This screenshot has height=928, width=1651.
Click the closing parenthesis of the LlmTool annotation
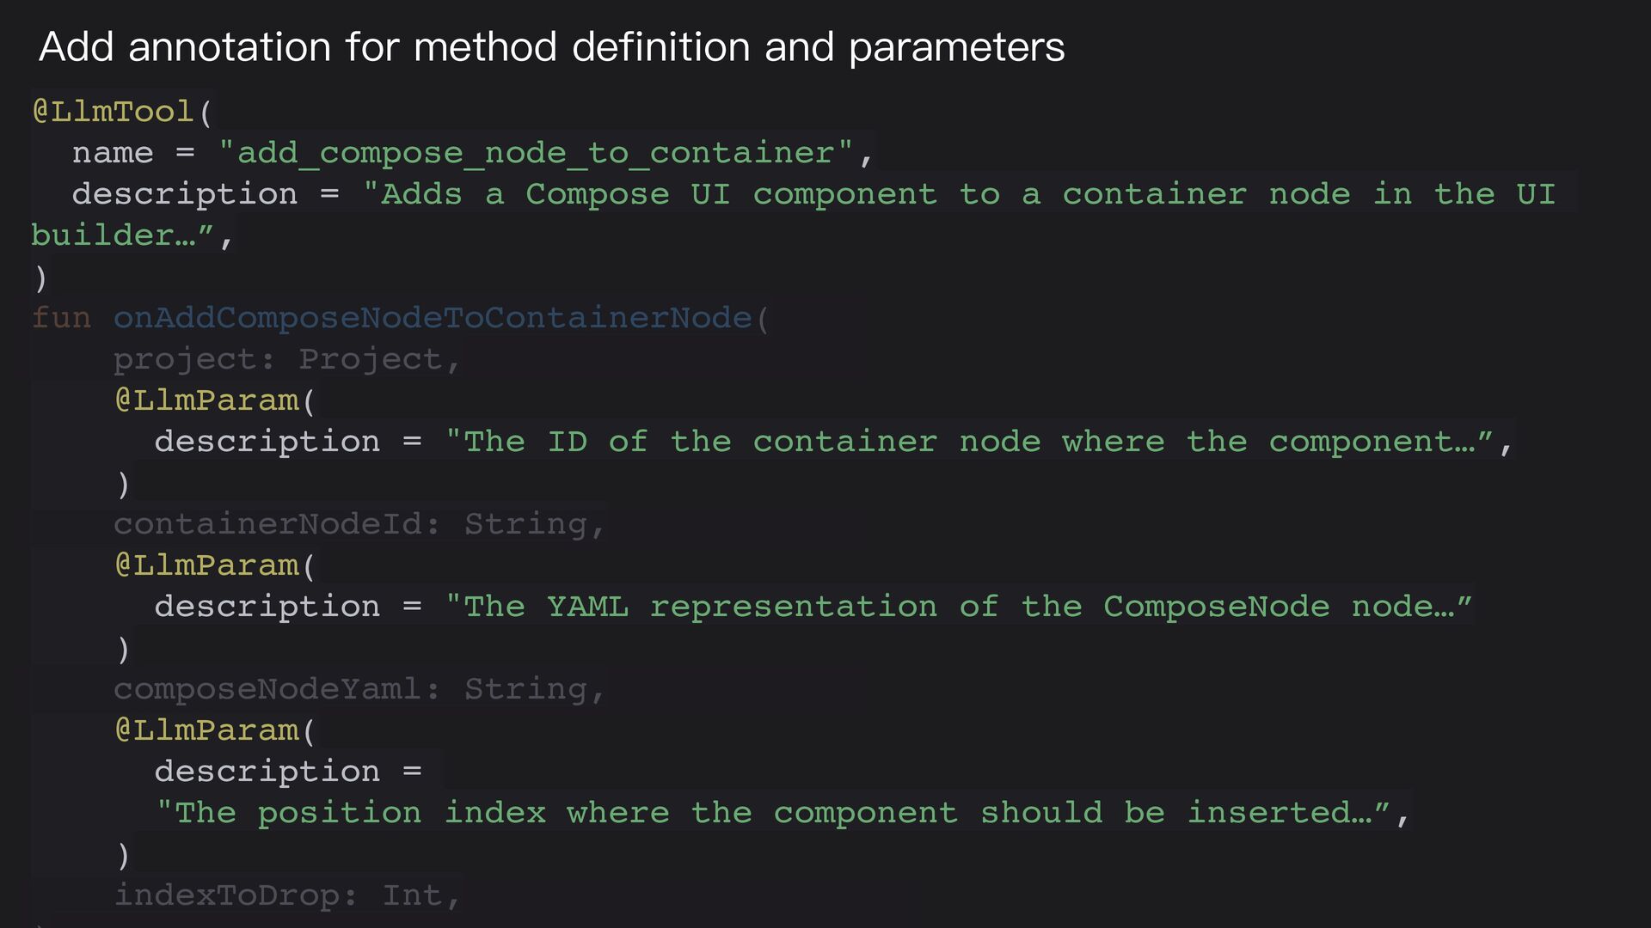pos(40,278)
